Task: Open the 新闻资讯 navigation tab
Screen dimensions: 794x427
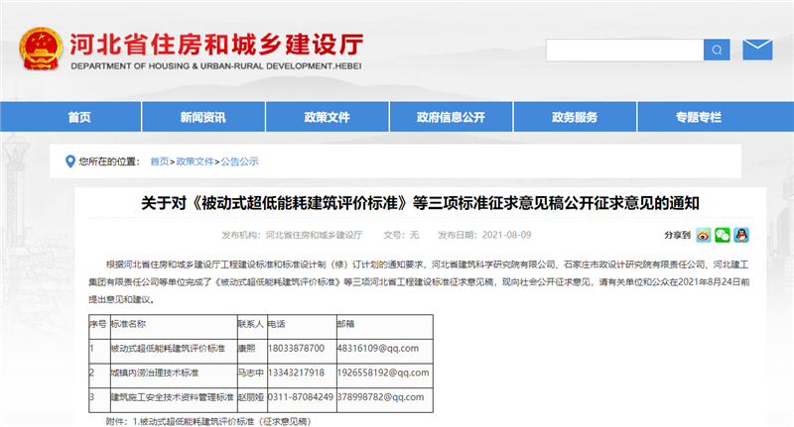Action: pyautogui.click(x=202, y=117)
